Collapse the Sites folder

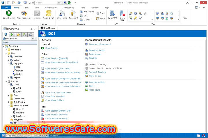click(x=6, y=53)
